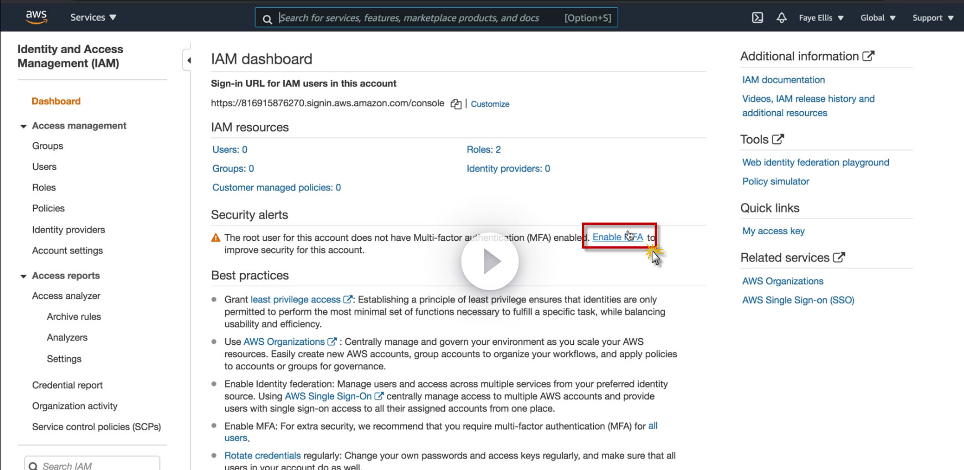Open Web identity federation playground
Screen dimensions: 964x470
(x=816, y=162)
